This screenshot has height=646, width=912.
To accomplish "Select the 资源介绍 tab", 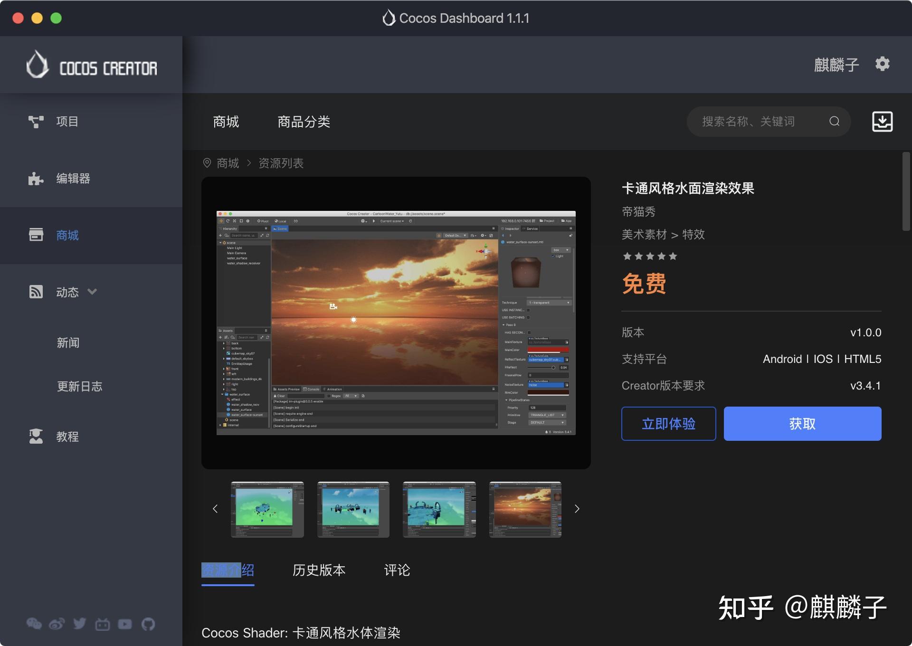I will (x=228, y=570).
